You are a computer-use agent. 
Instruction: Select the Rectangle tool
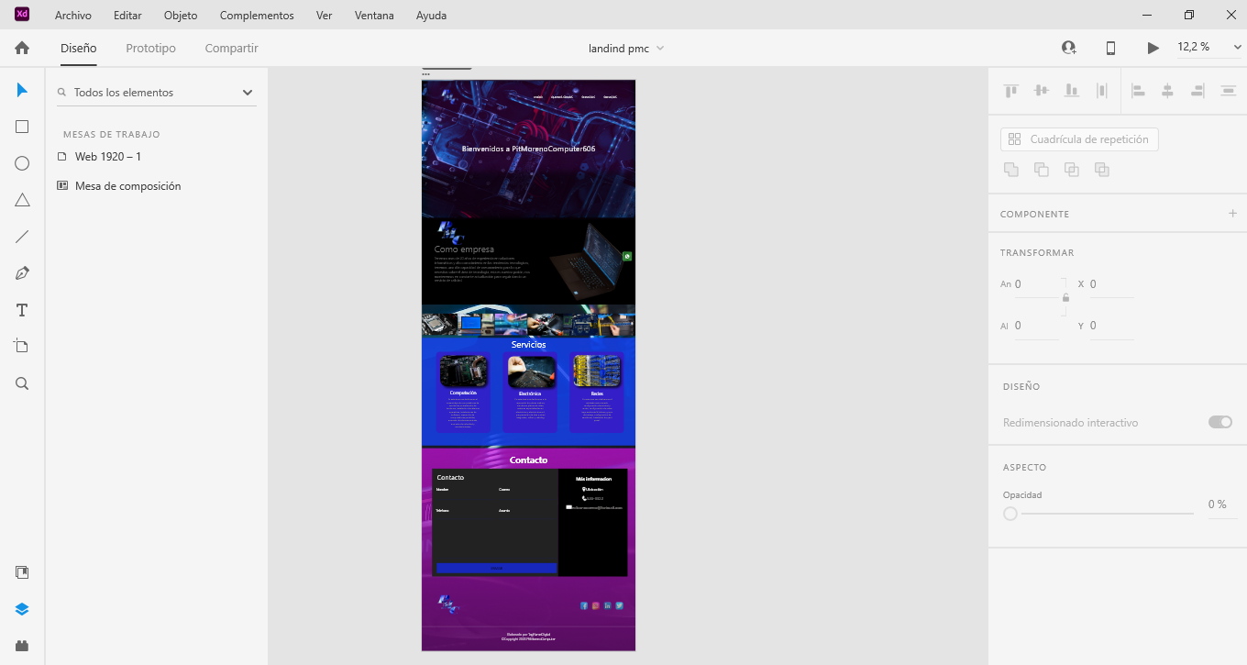pyautogui.click(x=22, y=127)
